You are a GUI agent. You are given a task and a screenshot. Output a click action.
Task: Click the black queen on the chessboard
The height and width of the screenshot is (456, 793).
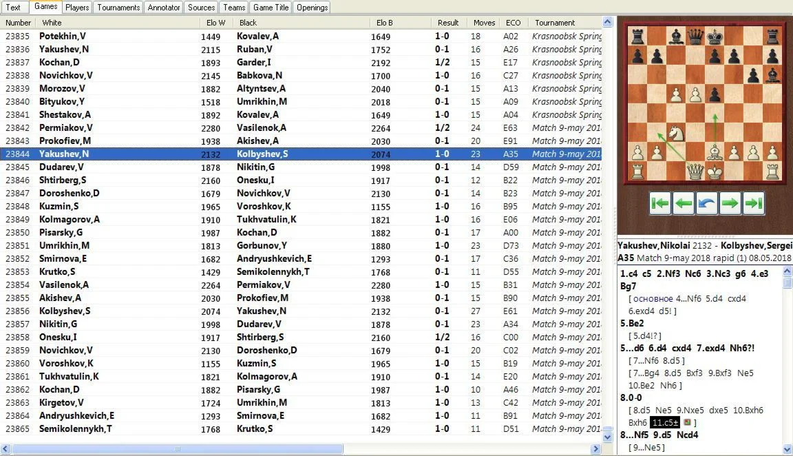695,36
